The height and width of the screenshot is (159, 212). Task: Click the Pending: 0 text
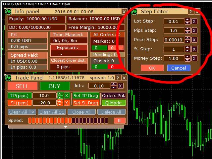click(x=105, y=54)
